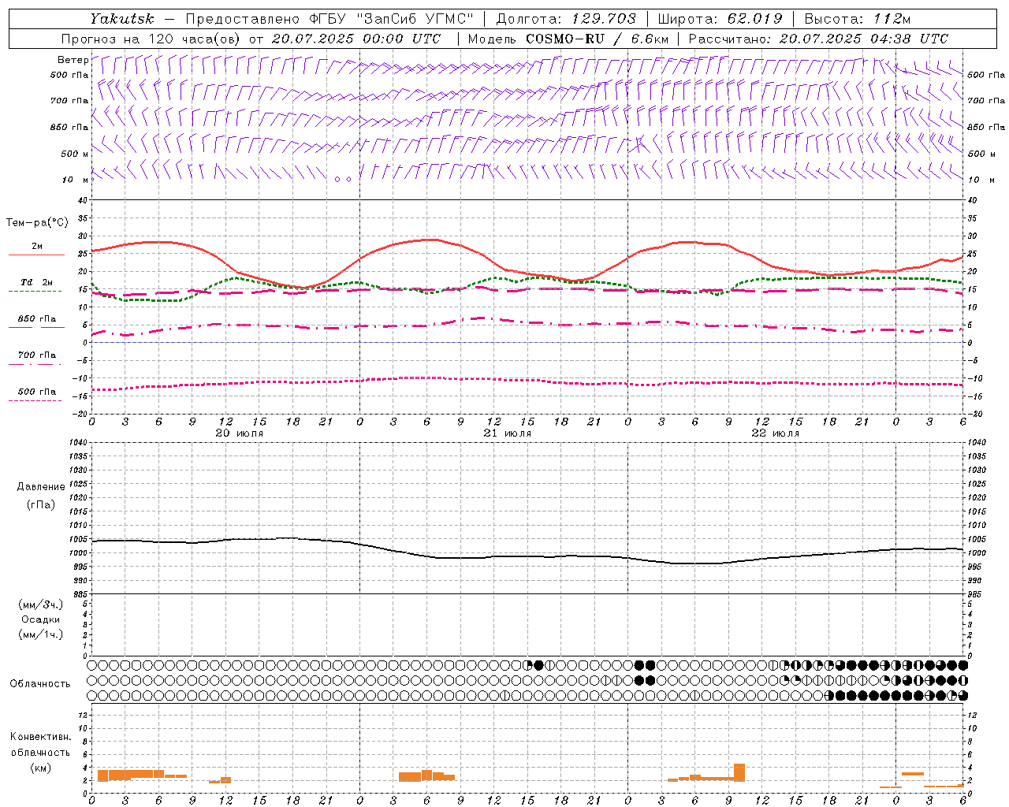This screenshot has height=807, width=1009.
Task: Click the station name "Yakutsk" in the header
Action: pos(121,19)
